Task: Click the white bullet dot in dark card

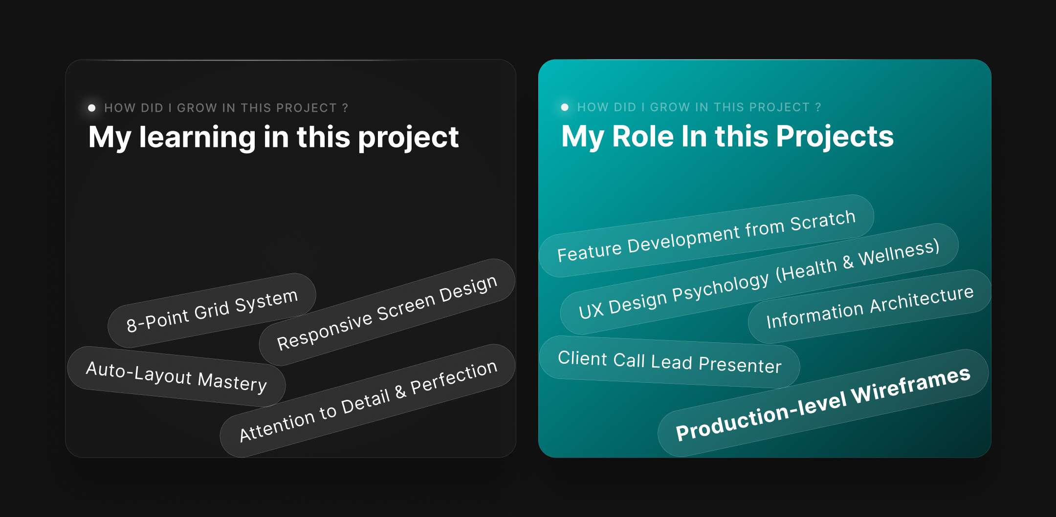Action: 91,108
